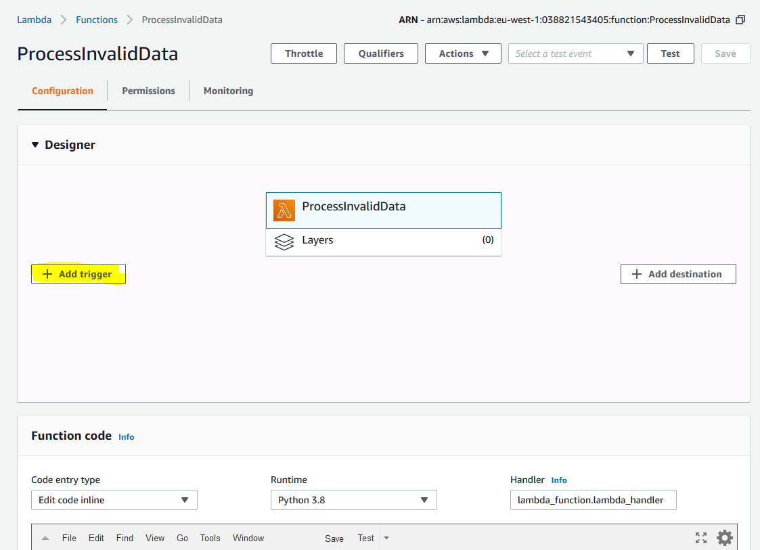This screenshot has height=550, width=760.
Task: Click the orange Lambda function icon in Designer
Action: [284, 210]
